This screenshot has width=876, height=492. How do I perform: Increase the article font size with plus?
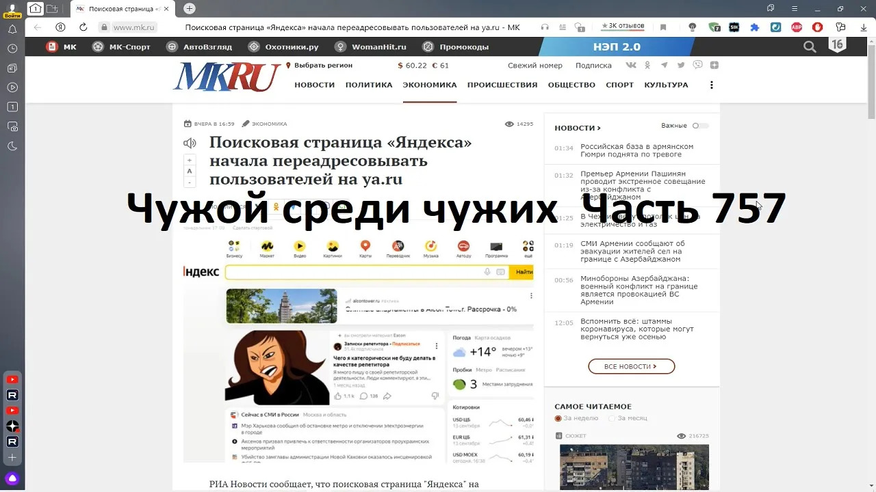coord(190,160)
